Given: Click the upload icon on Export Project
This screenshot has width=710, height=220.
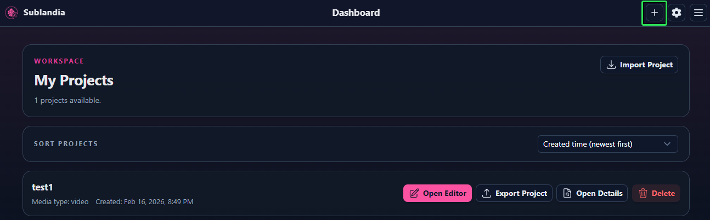Looking at the screenshot, I should click(487, 193).
